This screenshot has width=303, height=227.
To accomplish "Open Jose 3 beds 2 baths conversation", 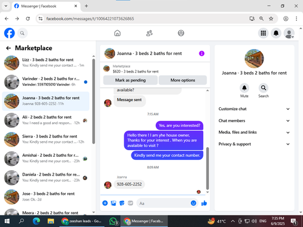I will pos(46,197).
